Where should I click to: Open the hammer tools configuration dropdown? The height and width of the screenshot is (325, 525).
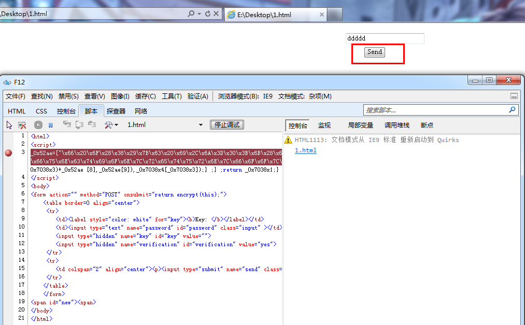[x=111, y=125]
